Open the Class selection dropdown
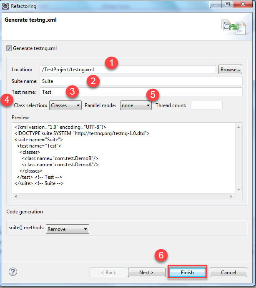This screenshot has height=288, width=256. (x=65, y=105)
